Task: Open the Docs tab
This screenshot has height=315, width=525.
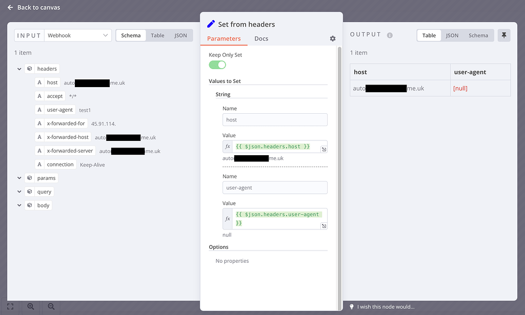Action: (261, 38)
